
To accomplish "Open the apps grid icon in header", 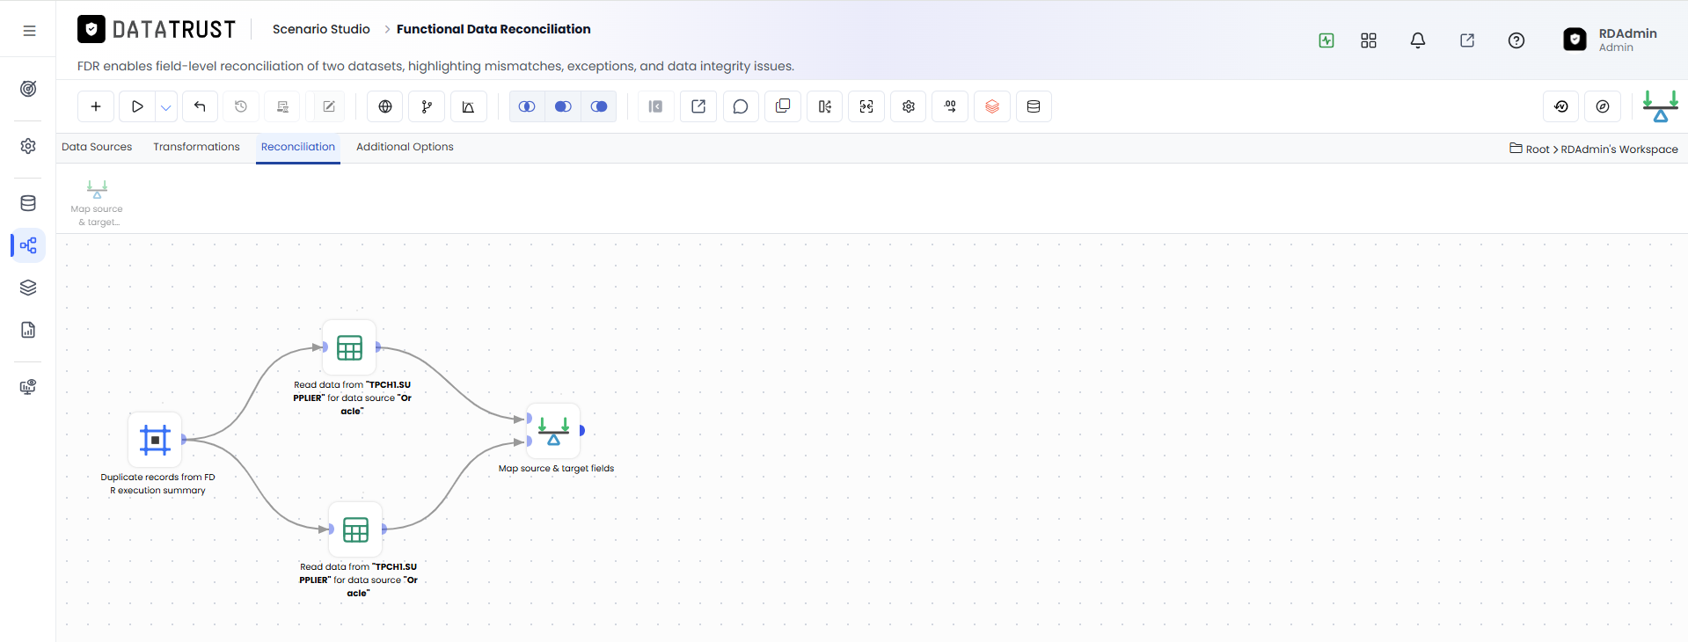I will coord(1369,40).
